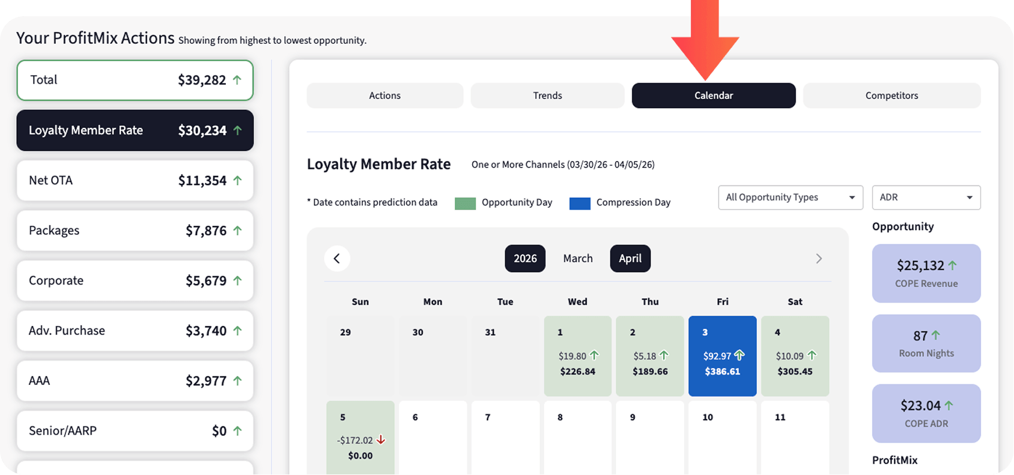Click the up arrow next to 87 Room Nights

pyautogui.click(x=935, y=336)
